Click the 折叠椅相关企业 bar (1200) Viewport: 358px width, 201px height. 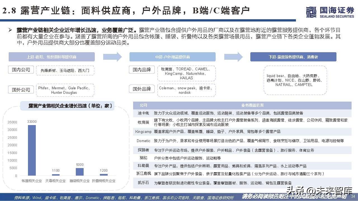104,175
